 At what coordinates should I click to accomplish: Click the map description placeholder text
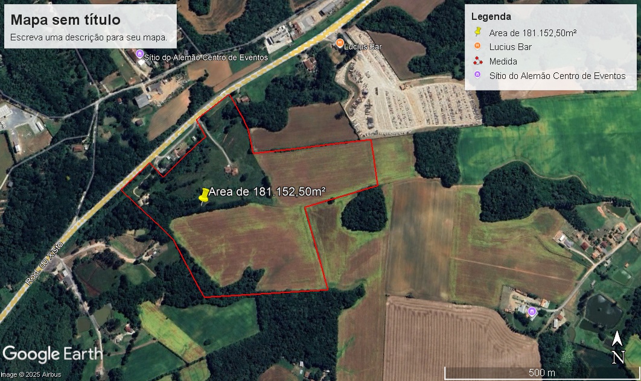[89, 37]
